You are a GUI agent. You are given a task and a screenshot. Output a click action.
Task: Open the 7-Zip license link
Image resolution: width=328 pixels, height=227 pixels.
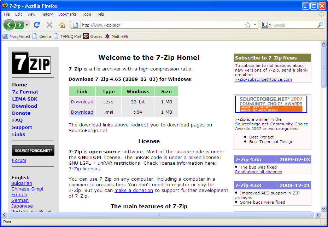[x=83, y=169]
